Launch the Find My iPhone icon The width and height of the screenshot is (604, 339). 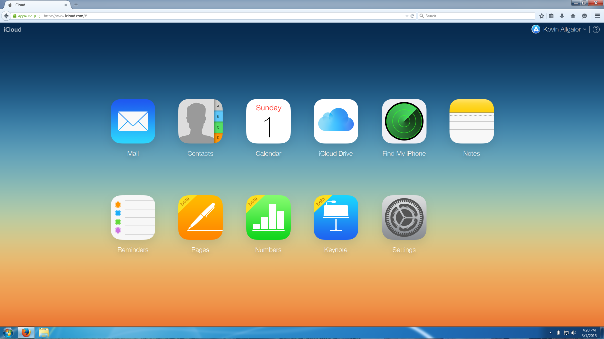404,121
